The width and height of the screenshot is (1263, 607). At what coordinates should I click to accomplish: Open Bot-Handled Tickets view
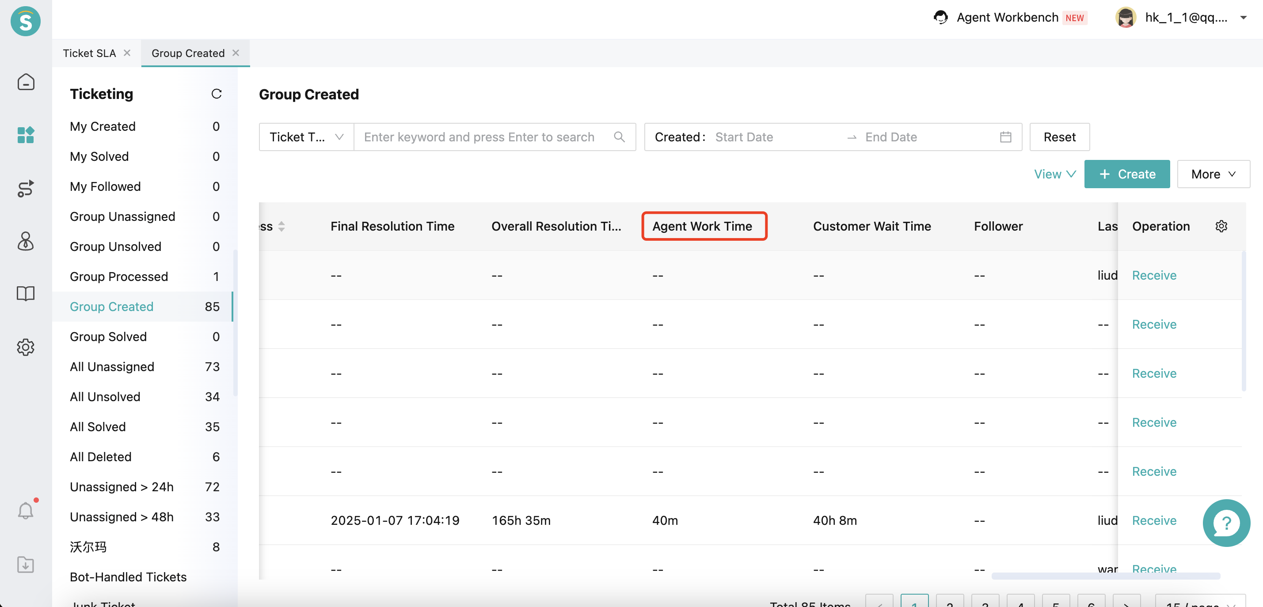(144, 577)
